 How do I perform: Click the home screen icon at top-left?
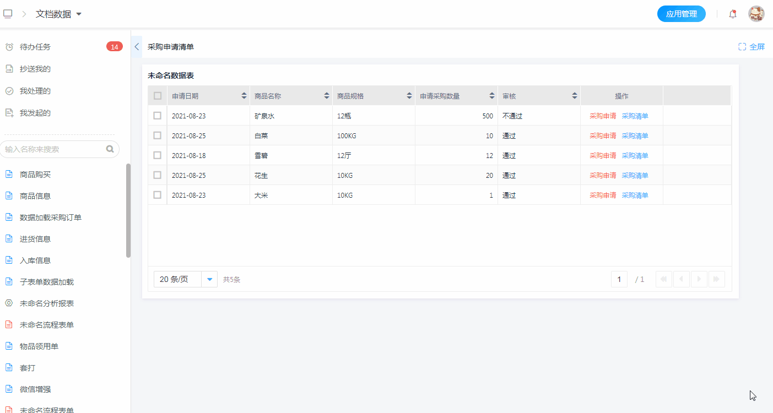point(8,14)
